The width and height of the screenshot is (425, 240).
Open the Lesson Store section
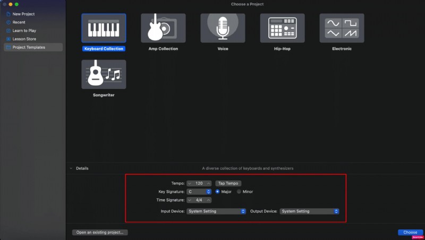tap(24, 39)
